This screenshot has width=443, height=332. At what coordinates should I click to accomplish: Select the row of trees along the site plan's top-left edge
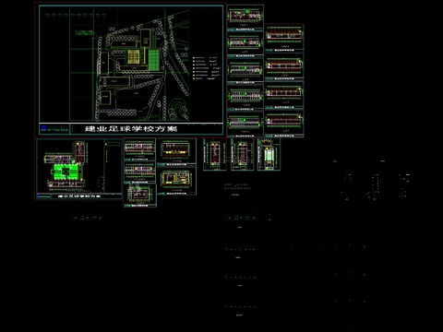pyautogui.click(x=76, y=15)
